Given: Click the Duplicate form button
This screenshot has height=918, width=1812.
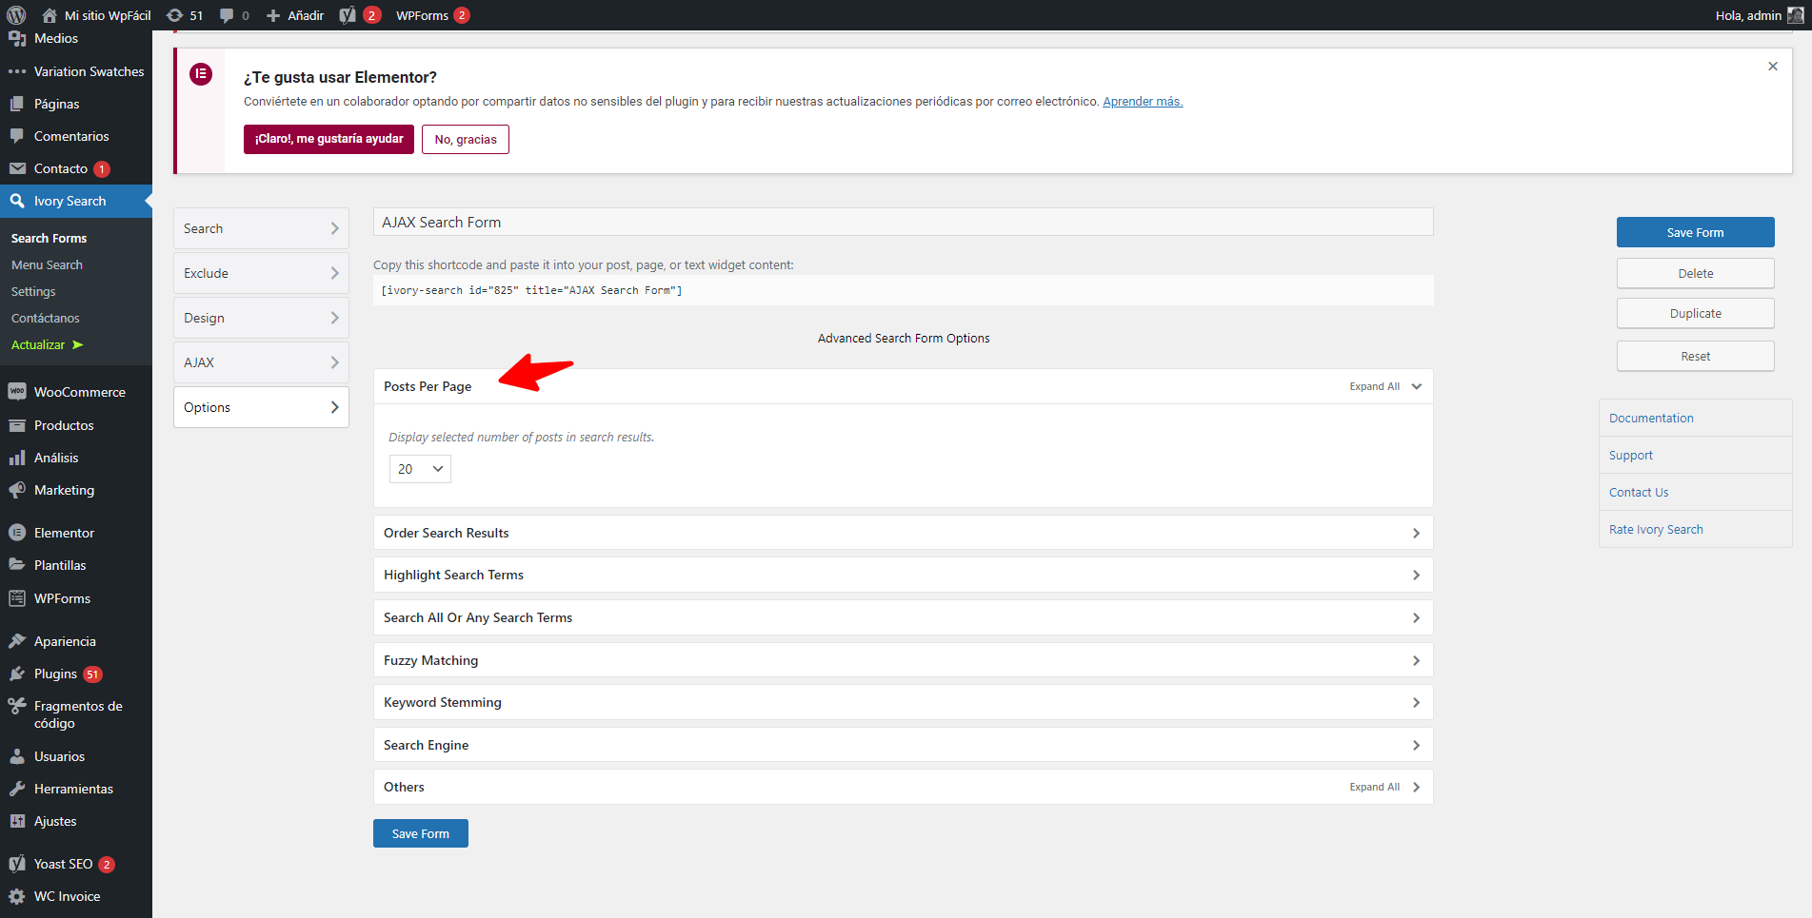Looking at the screenshot, I should [x=1695, y=313].
